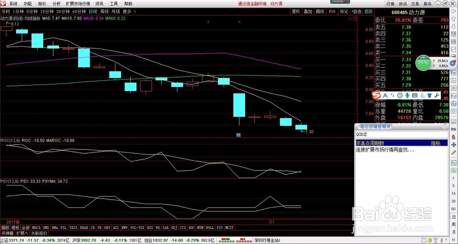
Task: Click the 开弹幕 button
Action: pos(7,233)
